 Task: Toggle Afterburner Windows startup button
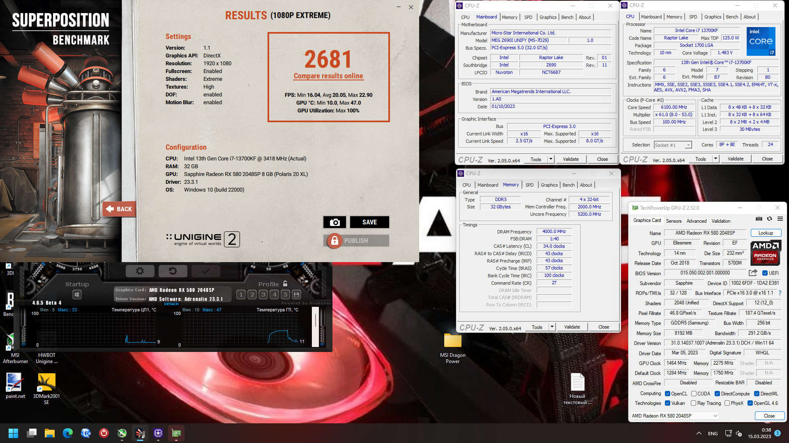[x=77, y=294]
